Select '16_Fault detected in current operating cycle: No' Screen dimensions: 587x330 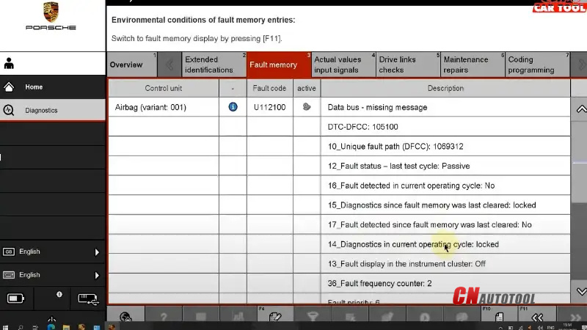(445, 186)
